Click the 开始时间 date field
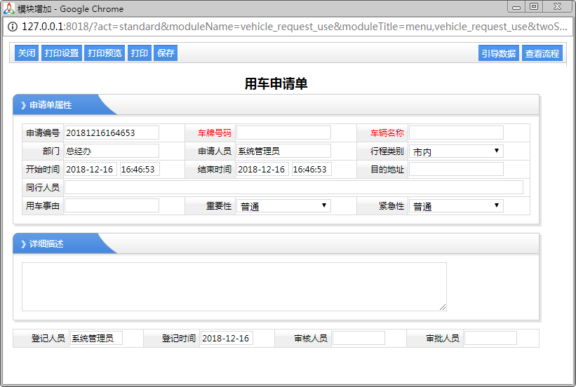The width and height of the screenshot is (576, 387). click(x=90, y=169)
